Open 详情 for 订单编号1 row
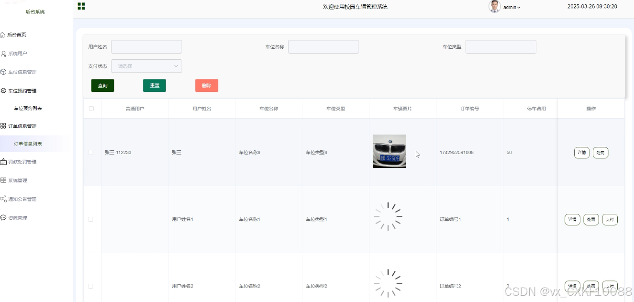The width and height of the screenshot is (634, 302). (572, 220)
